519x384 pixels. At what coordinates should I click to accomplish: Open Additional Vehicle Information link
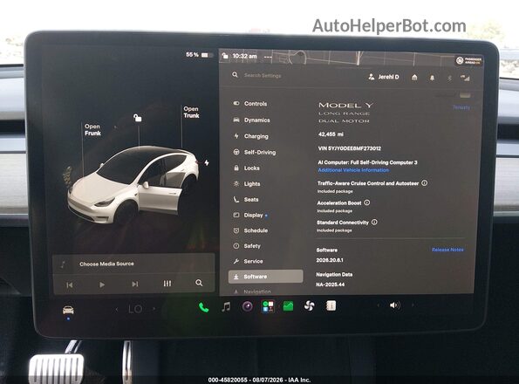point(353,170)
